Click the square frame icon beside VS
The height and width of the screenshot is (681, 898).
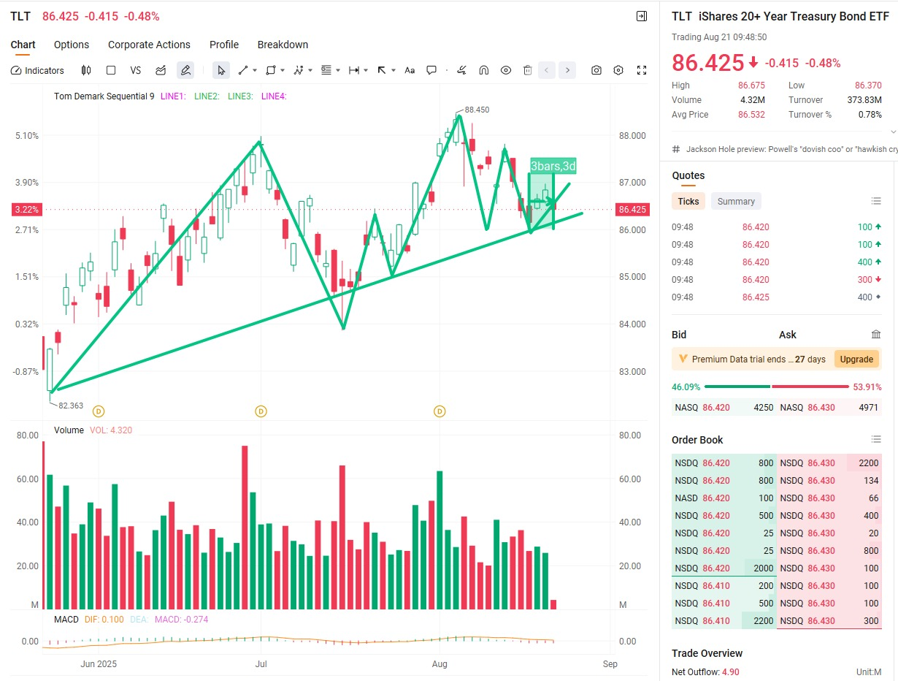[x=111, y=70]
